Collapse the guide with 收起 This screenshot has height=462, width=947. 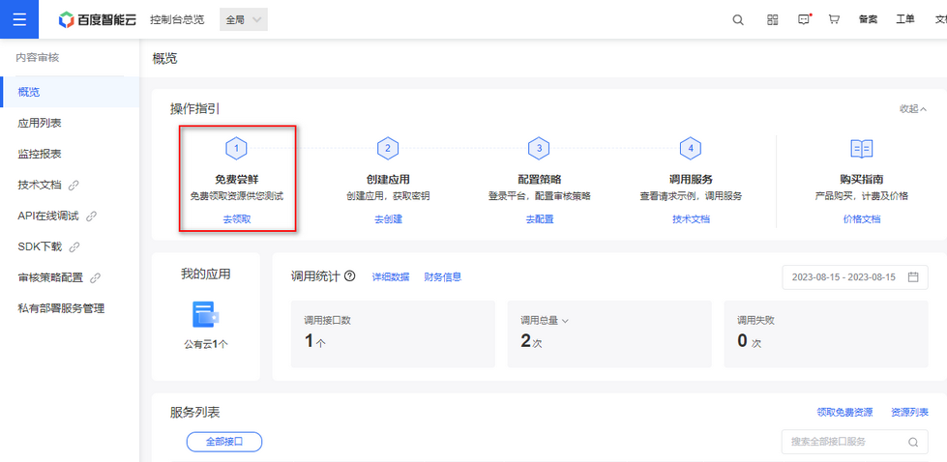[912, 109]
